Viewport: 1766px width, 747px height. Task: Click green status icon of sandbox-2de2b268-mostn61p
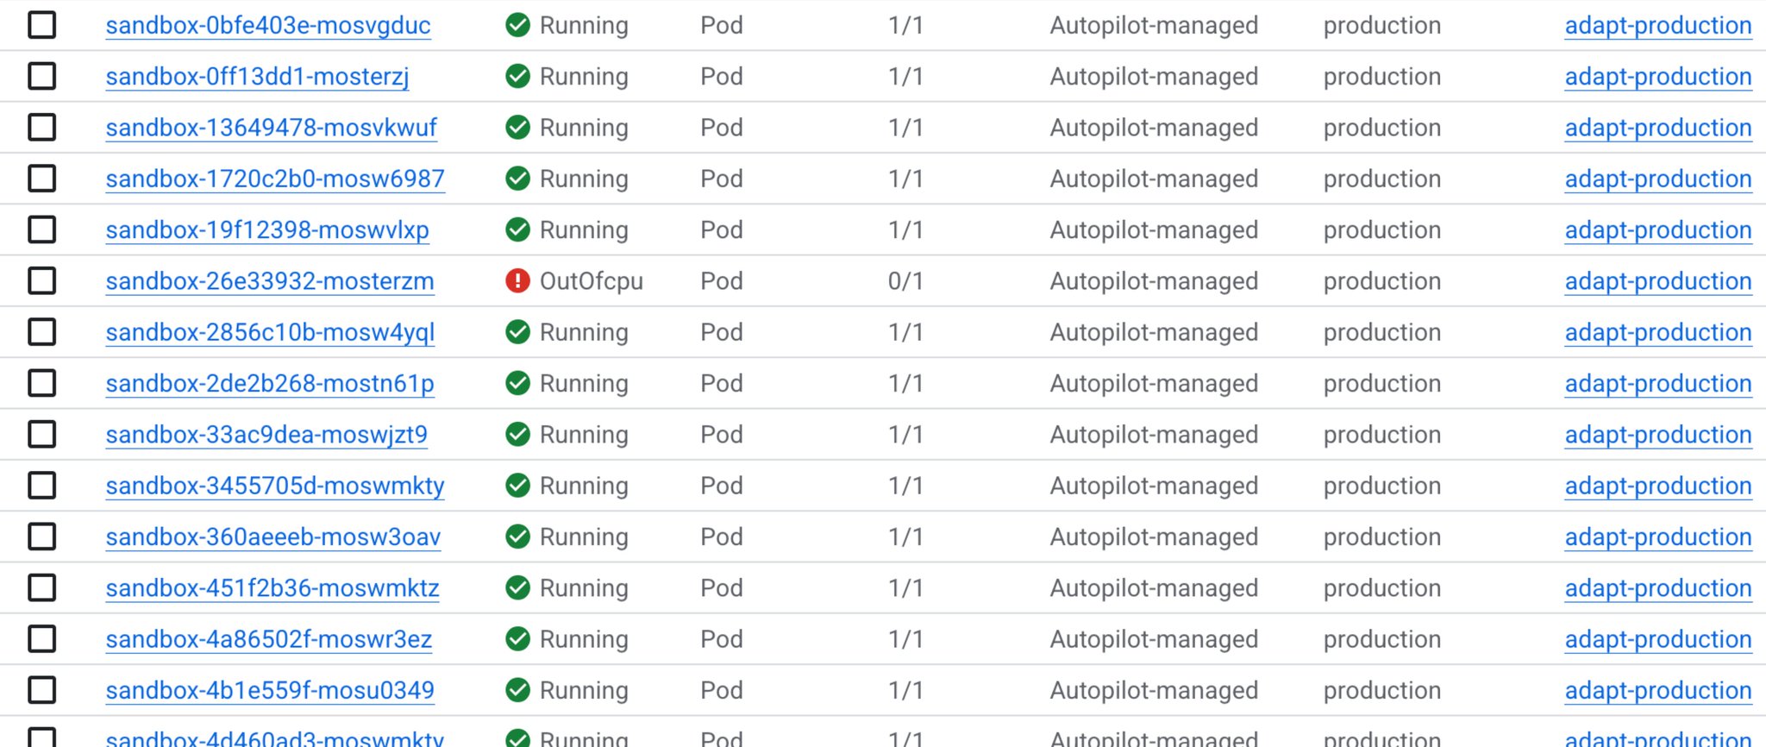517,383
